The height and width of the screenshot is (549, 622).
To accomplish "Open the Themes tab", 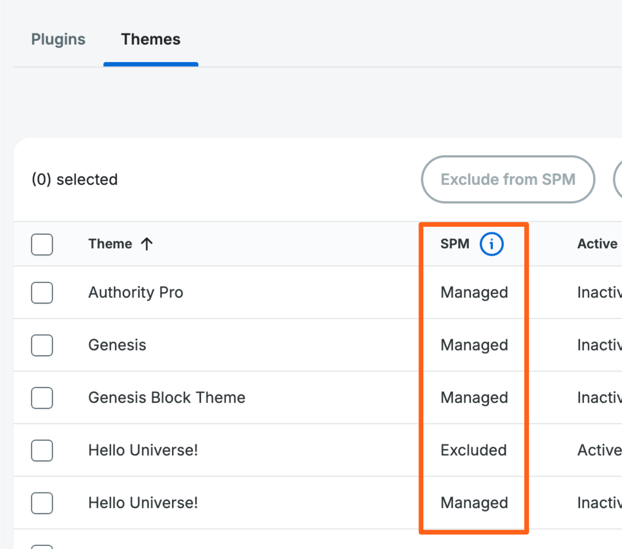I will (x=150, y=39).
